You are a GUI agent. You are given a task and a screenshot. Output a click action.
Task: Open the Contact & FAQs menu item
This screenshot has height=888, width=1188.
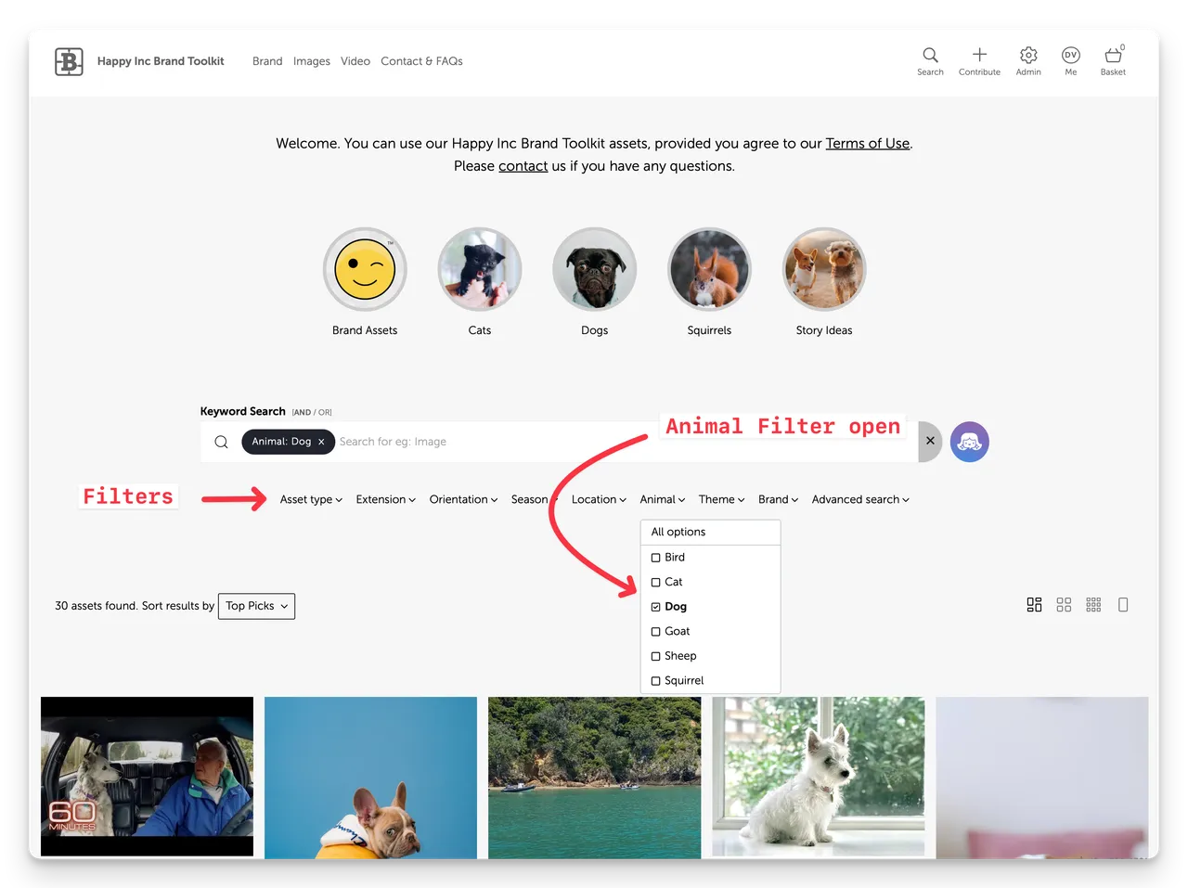(421, 61)
